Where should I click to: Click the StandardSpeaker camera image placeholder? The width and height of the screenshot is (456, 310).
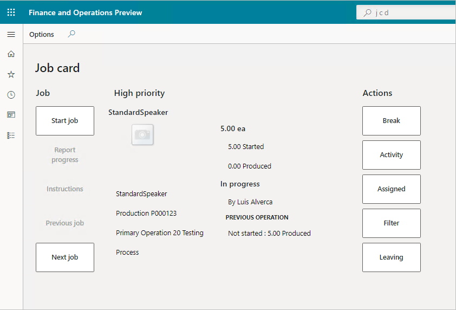click(142, 134)
